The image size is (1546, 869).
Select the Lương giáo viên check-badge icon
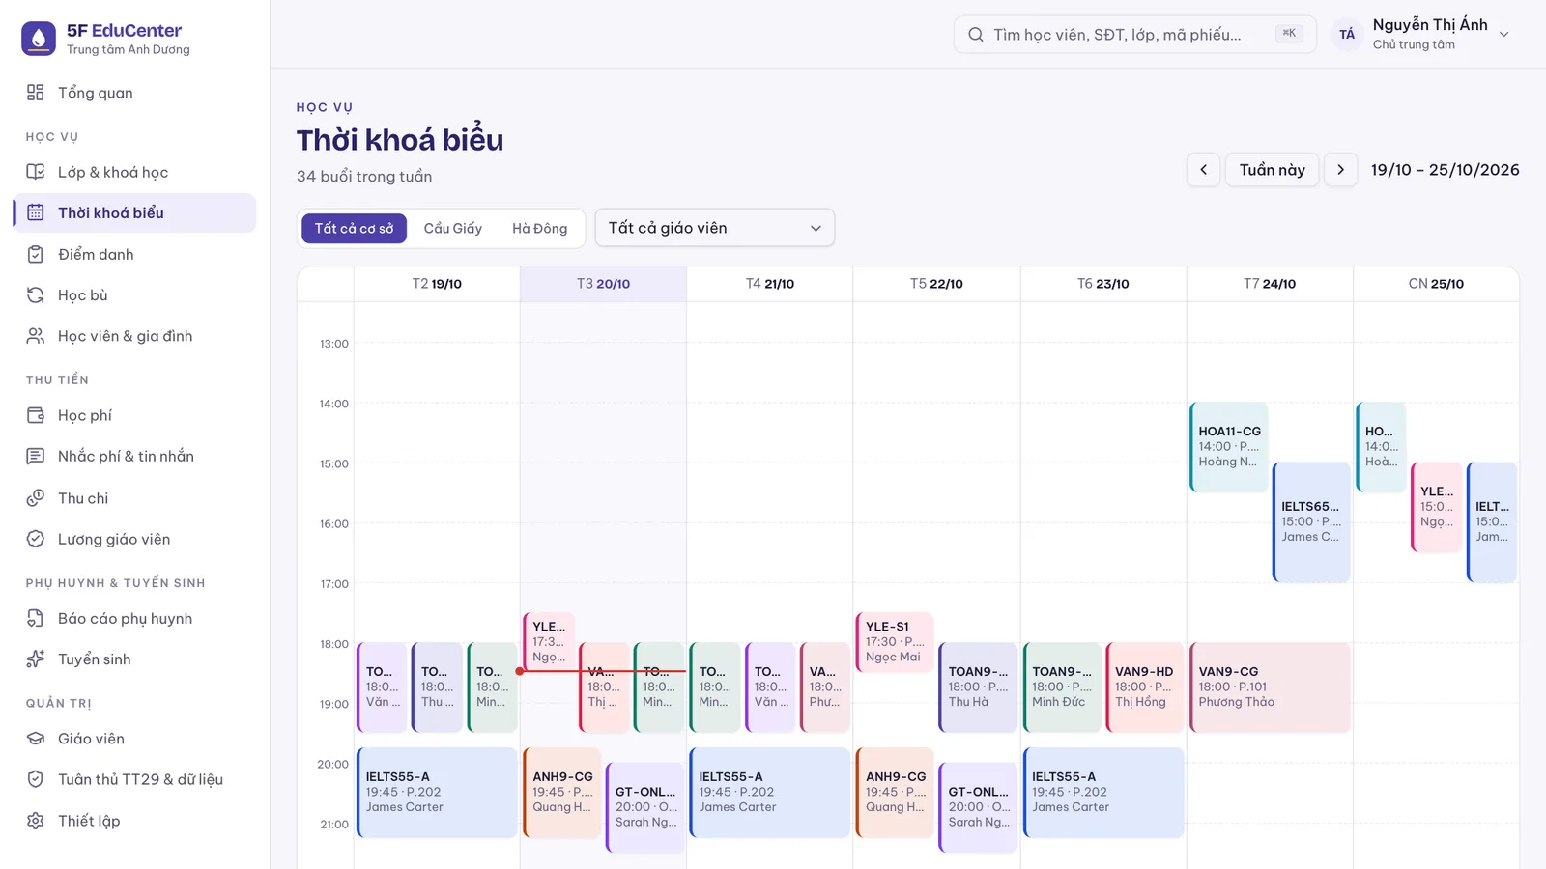[36, 539]
